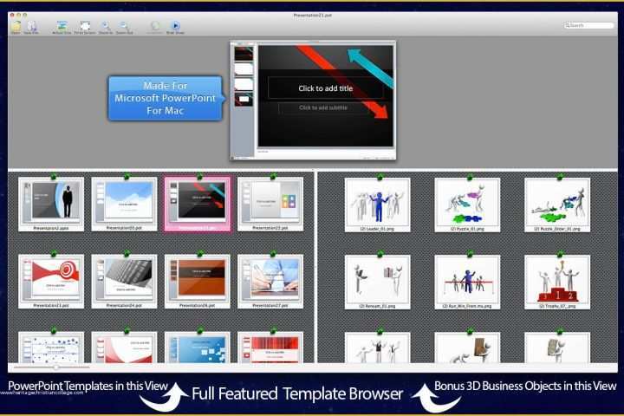
Task: Select the blue squares template thumbnail
Action: (198, 348)
